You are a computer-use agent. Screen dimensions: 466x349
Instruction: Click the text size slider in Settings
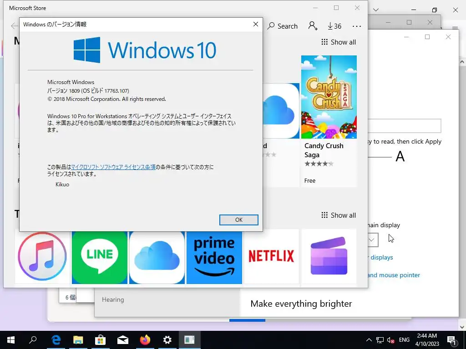380,157
